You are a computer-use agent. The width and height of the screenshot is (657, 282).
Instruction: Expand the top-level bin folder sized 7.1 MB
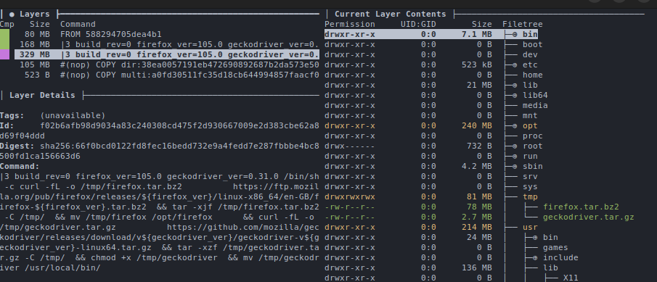pos(515,34)
